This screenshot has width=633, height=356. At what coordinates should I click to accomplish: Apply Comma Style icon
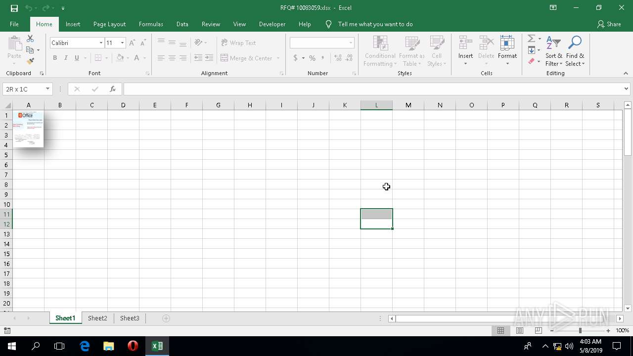coord(323,58)
